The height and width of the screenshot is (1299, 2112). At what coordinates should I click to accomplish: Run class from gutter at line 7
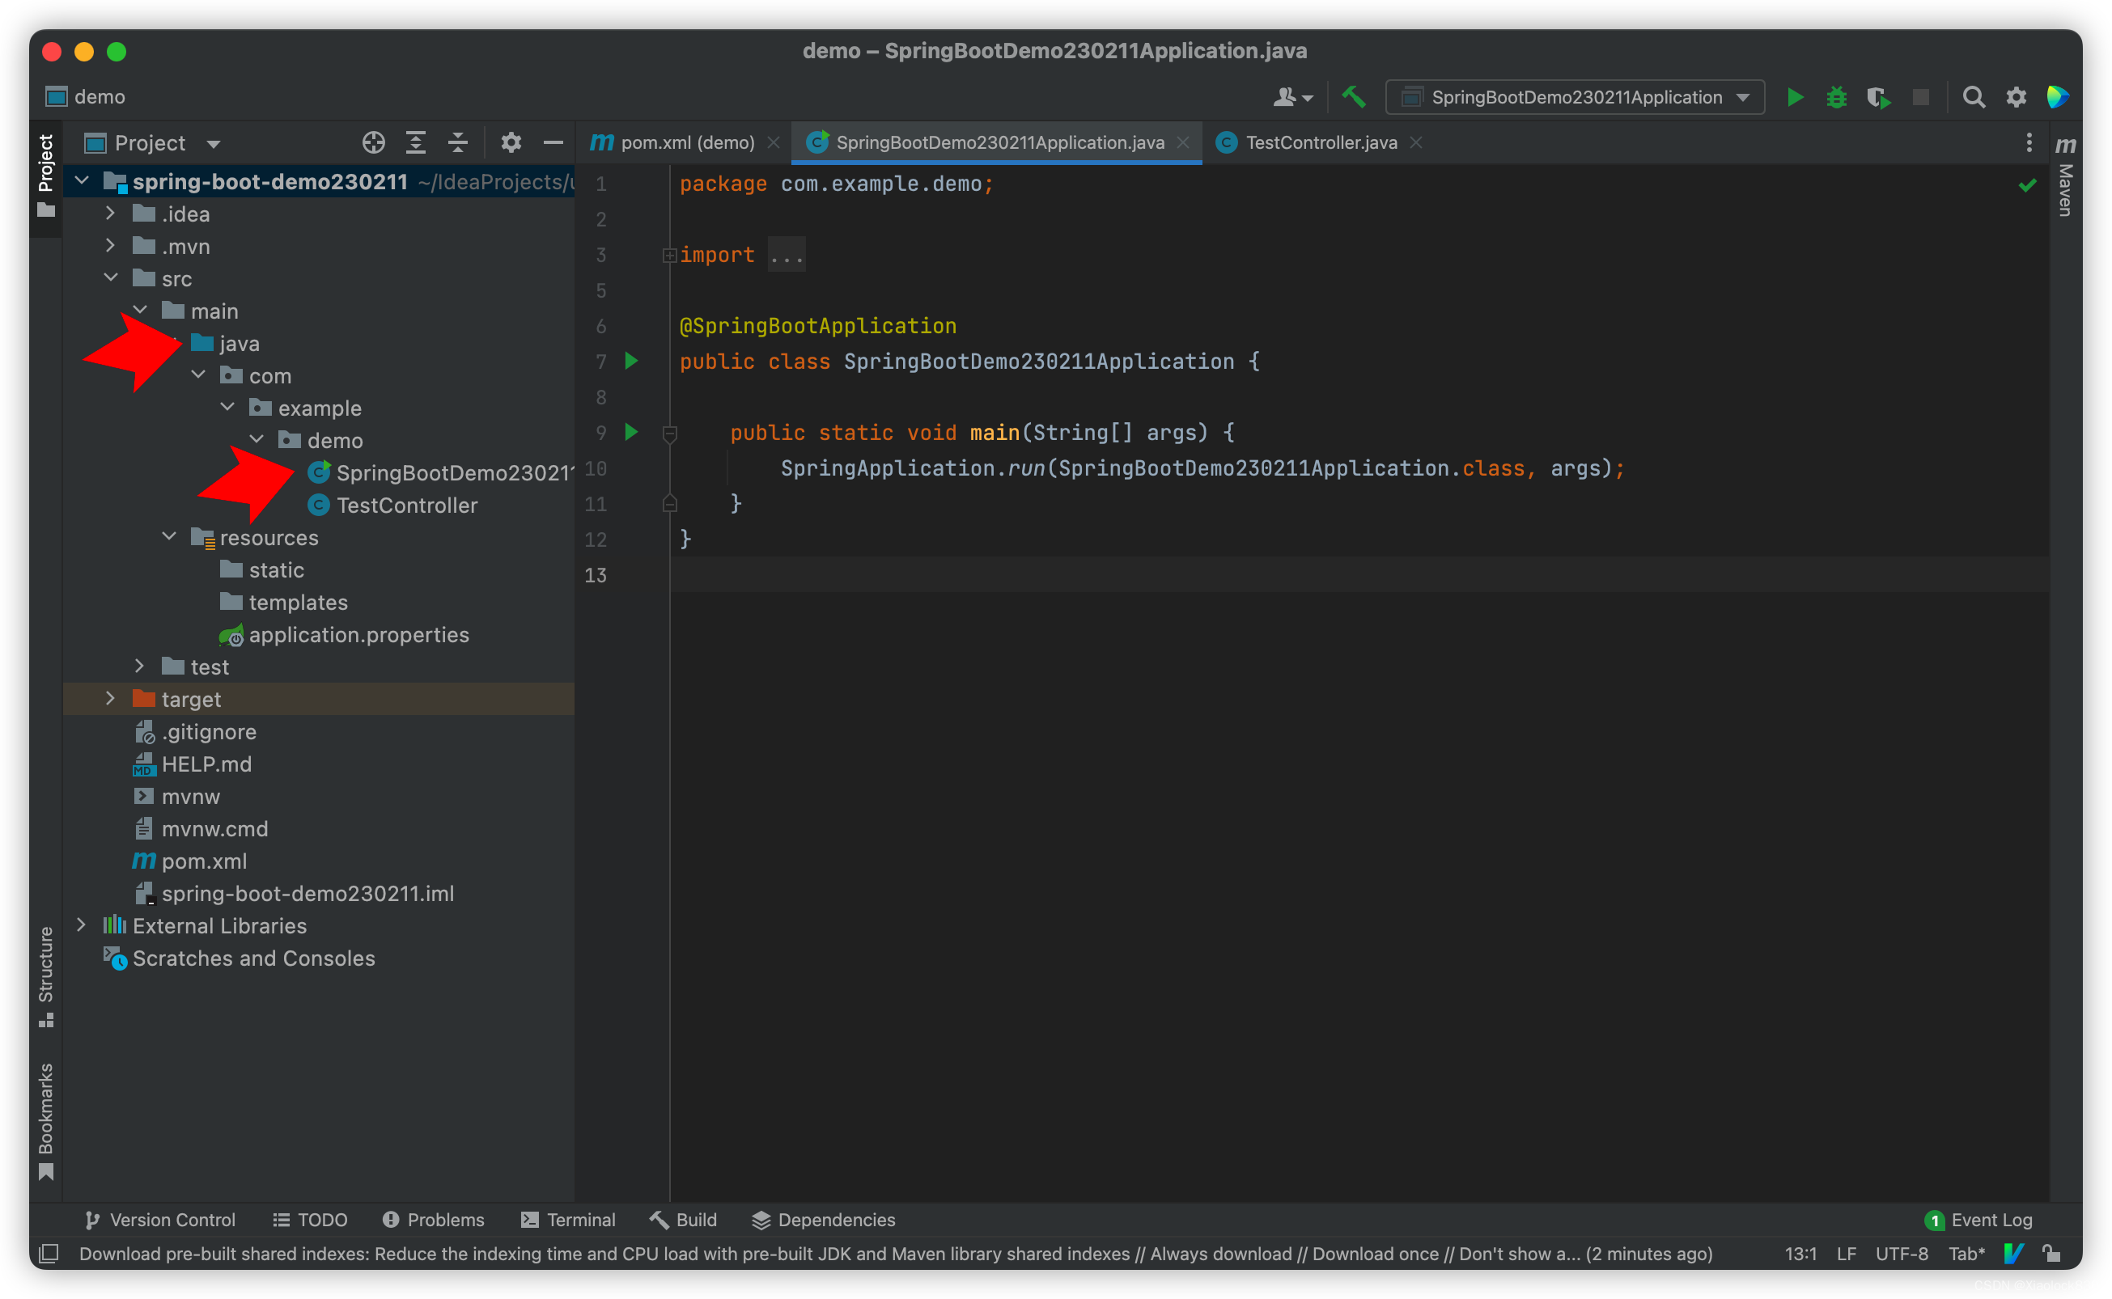tap(631, 361)
